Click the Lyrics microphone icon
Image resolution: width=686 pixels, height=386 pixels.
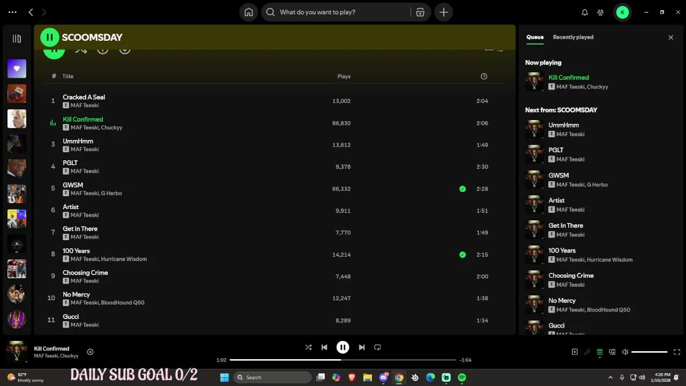coord(587,352)
